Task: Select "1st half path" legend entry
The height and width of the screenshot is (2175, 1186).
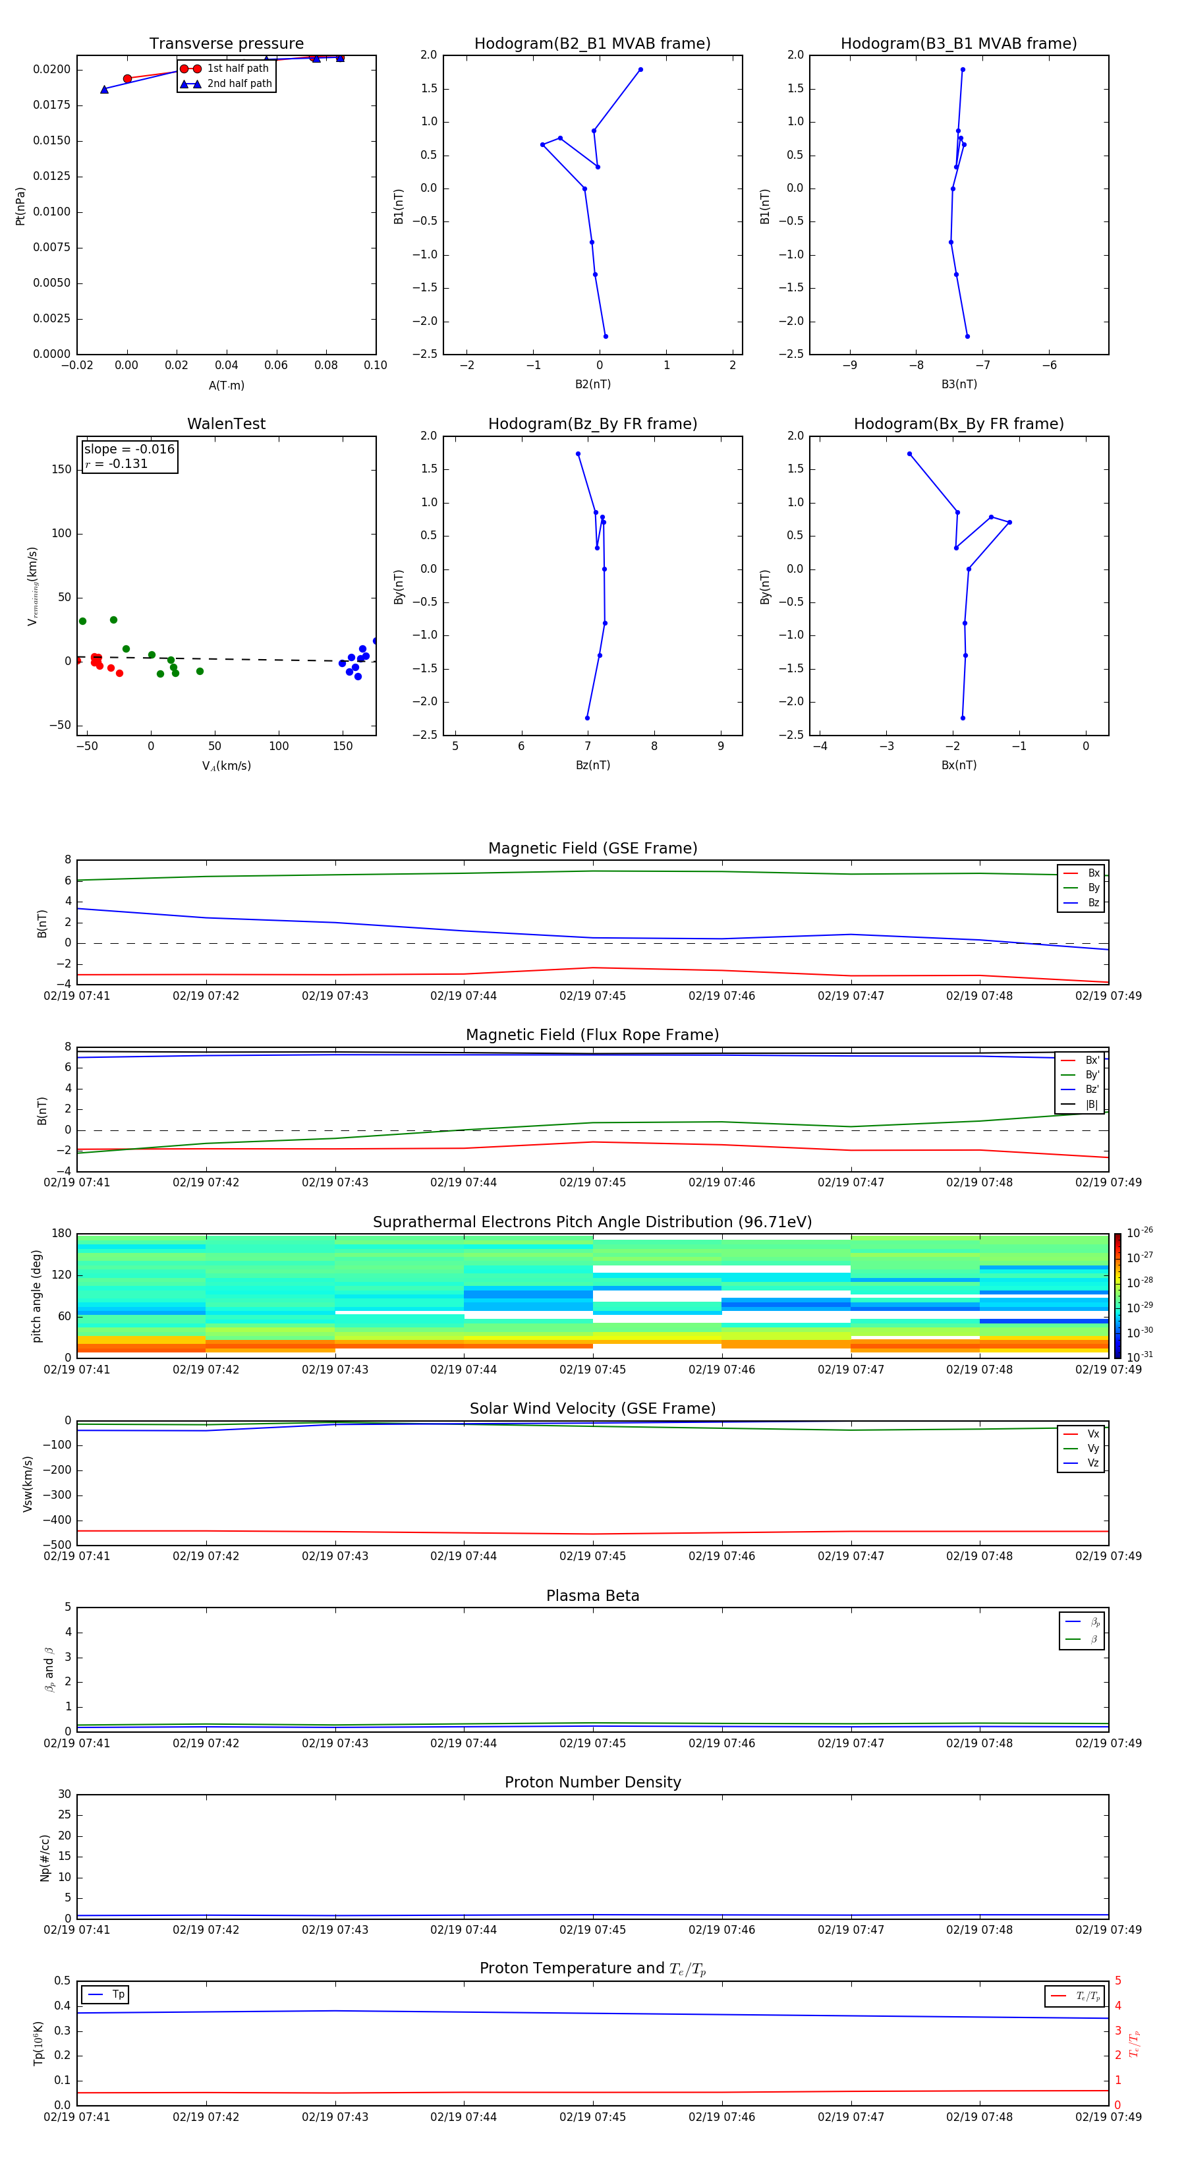Action: pos(225,69)
